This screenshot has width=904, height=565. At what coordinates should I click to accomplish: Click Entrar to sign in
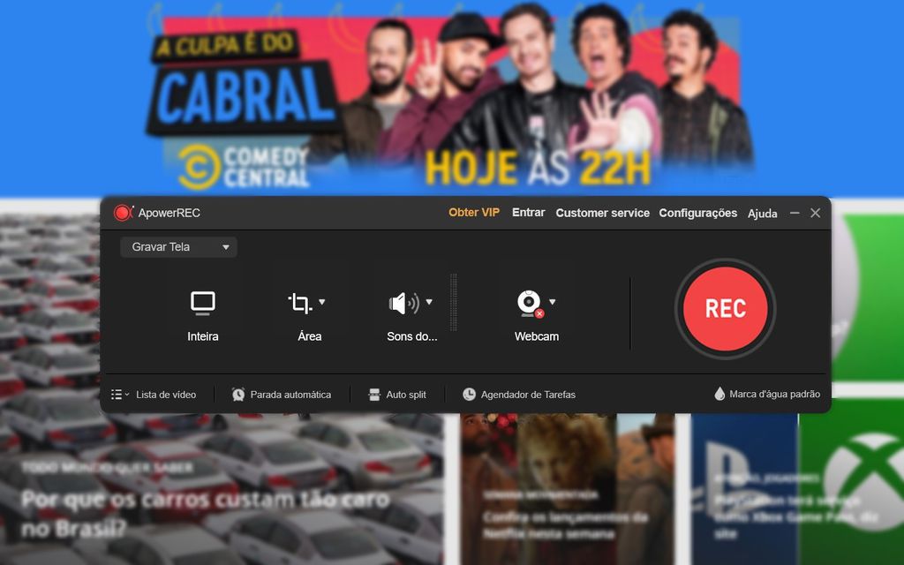click(x=528, y=213)
